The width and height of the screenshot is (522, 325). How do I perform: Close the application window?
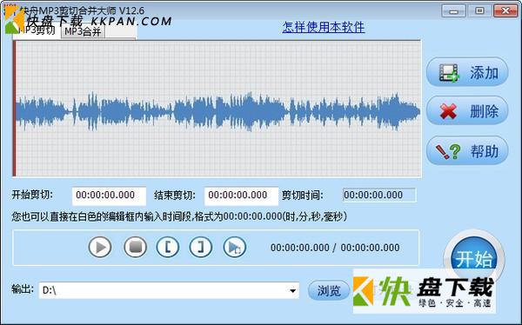coord(505,10)
